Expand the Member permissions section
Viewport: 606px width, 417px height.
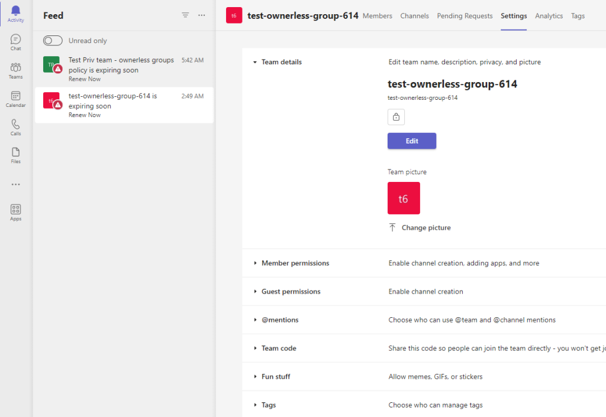[x=255, y=263]
